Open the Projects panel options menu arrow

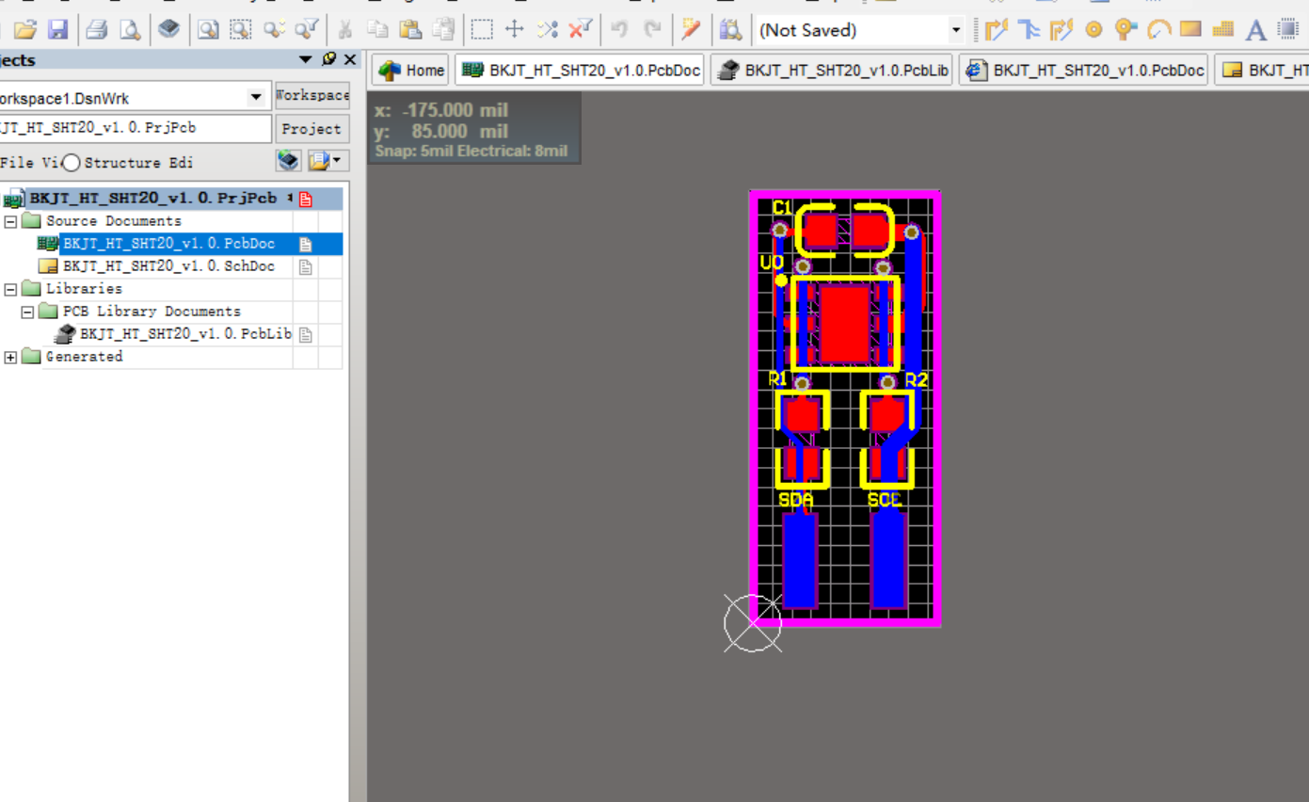[305, 59]
